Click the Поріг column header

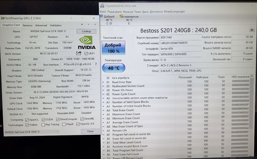[x=221, y=77]
